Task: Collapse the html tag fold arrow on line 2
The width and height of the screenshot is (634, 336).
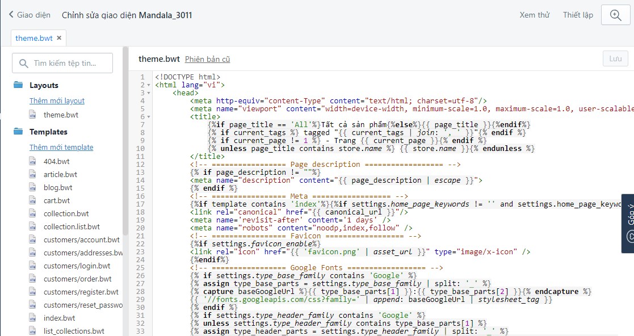Action: tap(149, 85)
